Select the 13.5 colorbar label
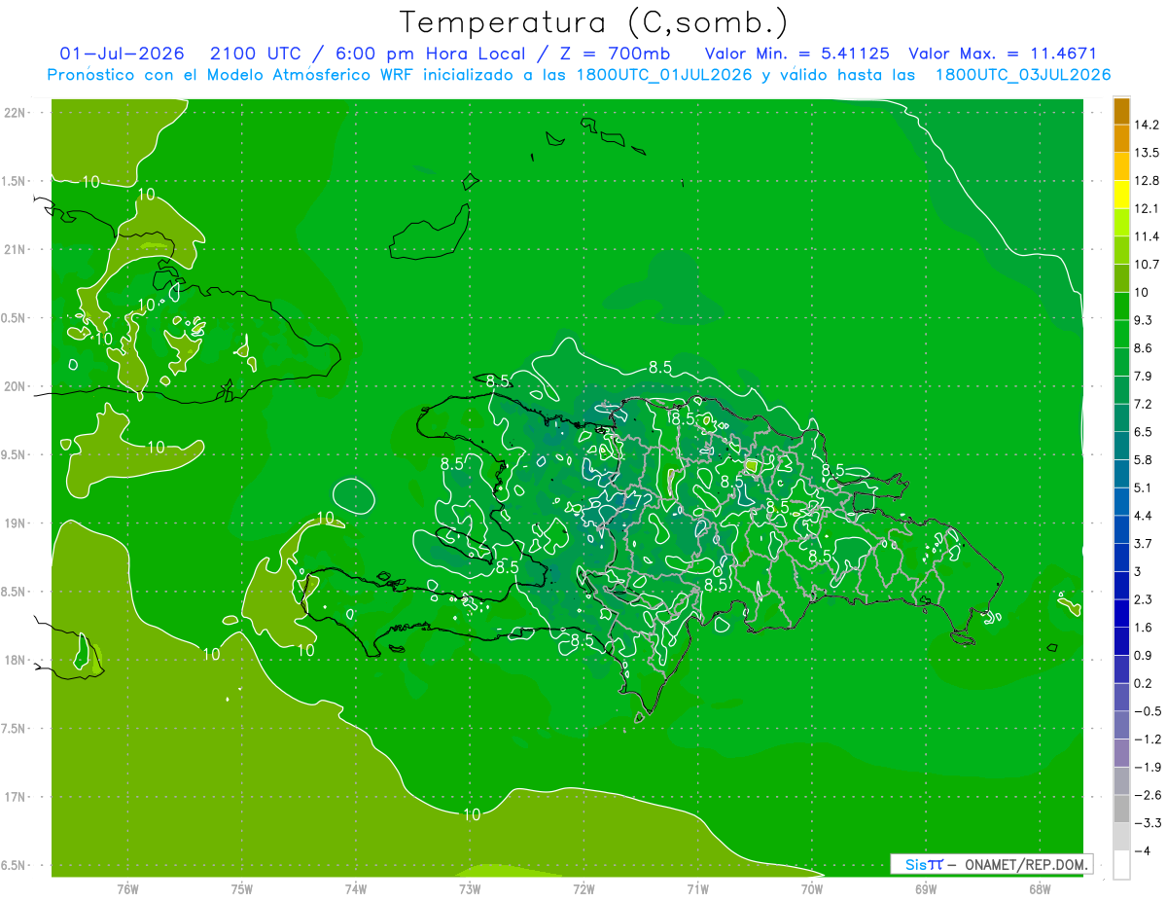The height and width of the screenshot is (902, 1167). [x=1146, y=153]
